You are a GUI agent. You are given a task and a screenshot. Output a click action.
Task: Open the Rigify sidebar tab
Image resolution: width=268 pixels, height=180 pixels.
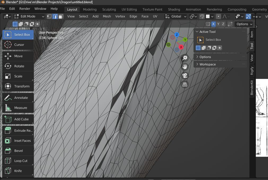[252, 71]
